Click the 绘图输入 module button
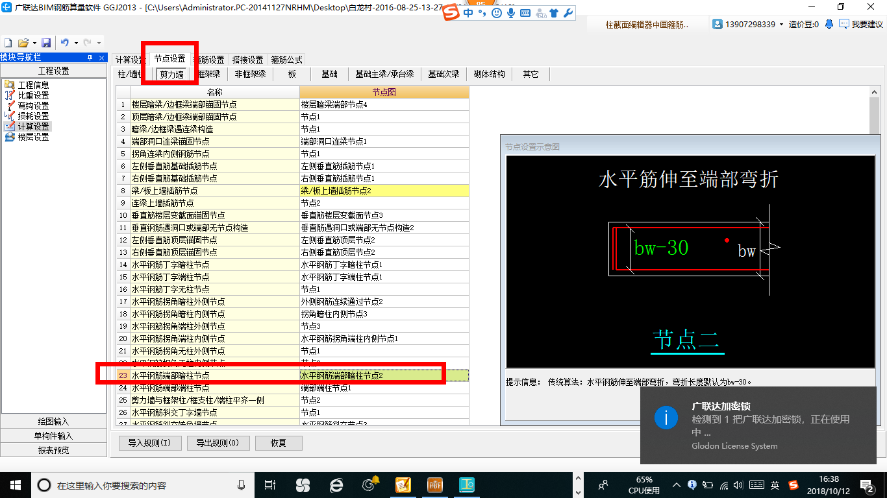Screen dimensions: 887x498 coord(53,421)
